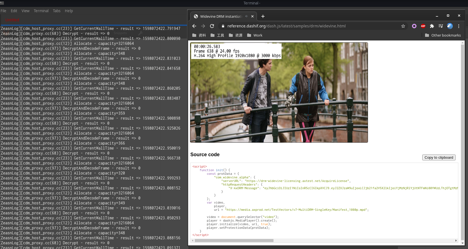This screenshot has height=249, width=468.
Task: Open the Terminal menu
Action: [41, 11]
